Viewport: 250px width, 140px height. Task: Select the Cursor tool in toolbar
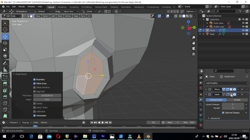[x=5, y=30]
